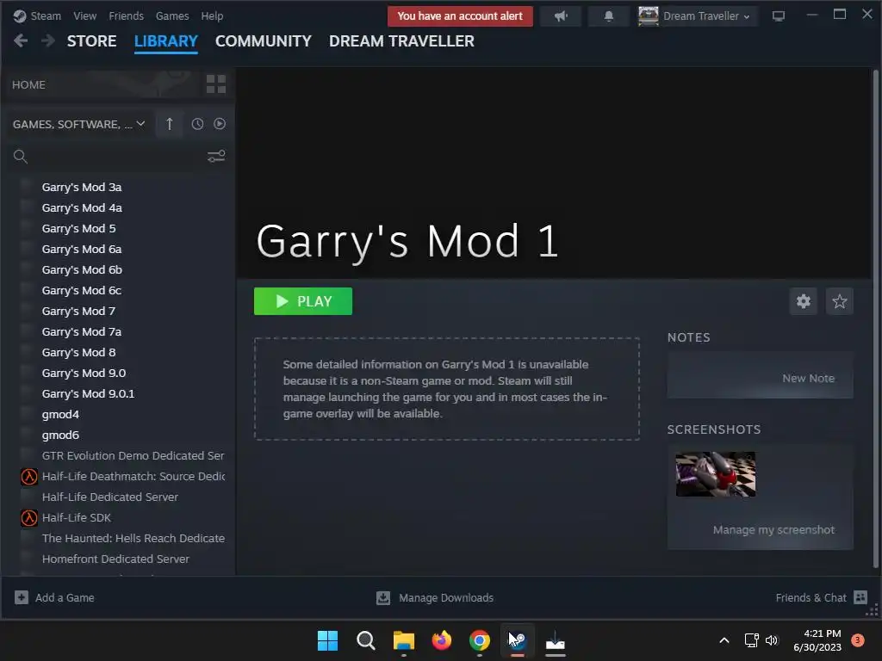
Task: Open the announcements megaphone icon
Action: pyautogui.click(x=560, y=16)
